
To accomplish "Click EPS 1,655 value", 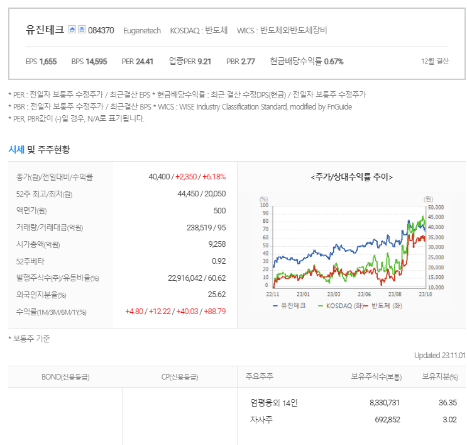I will (x=41, y=62).
